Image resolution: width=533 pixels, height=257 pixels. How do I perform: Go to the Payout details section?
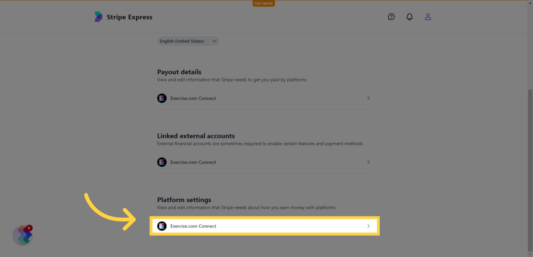pyautogui.click(x=179, y=72)
